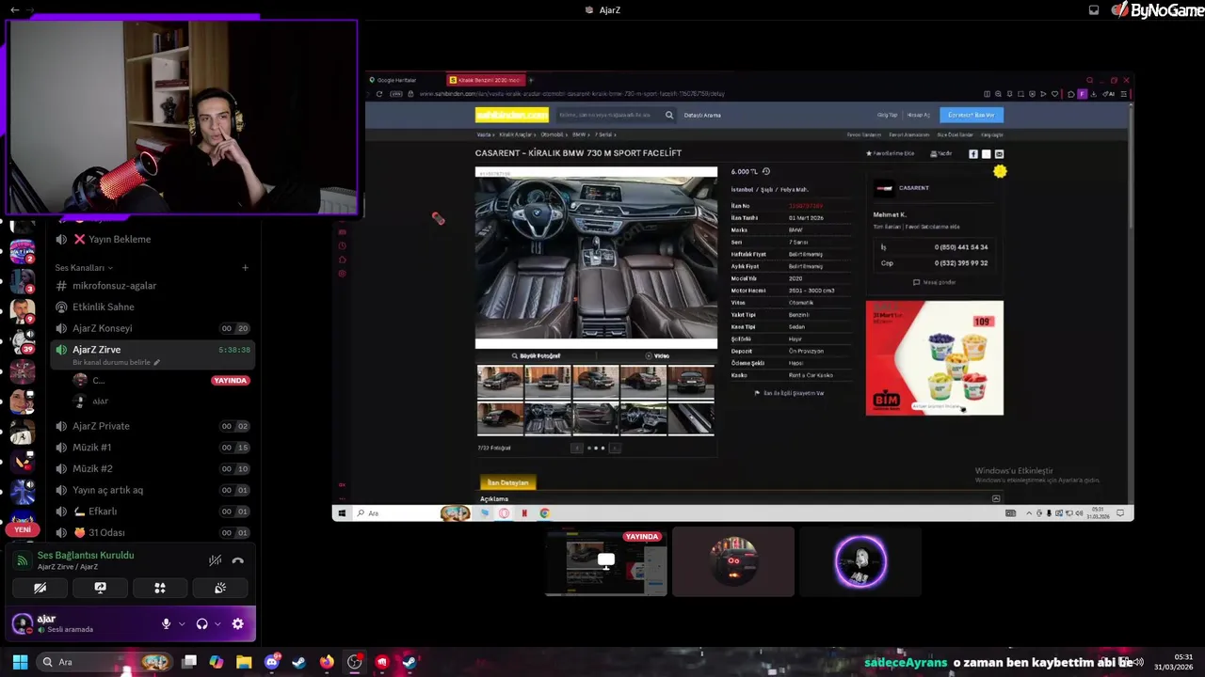Open Discord inbox icon in title bar
The width and height of the screenshot is (1205, 677).
[1093, 9]
